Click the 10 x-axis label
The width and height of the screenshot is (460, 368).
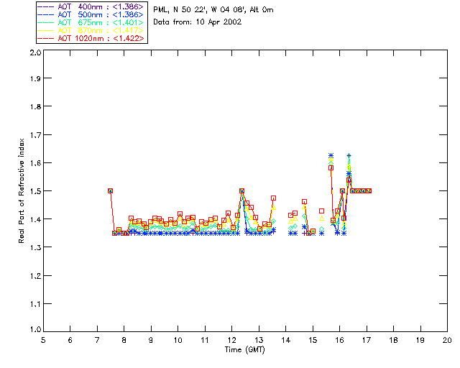(178, 340)
